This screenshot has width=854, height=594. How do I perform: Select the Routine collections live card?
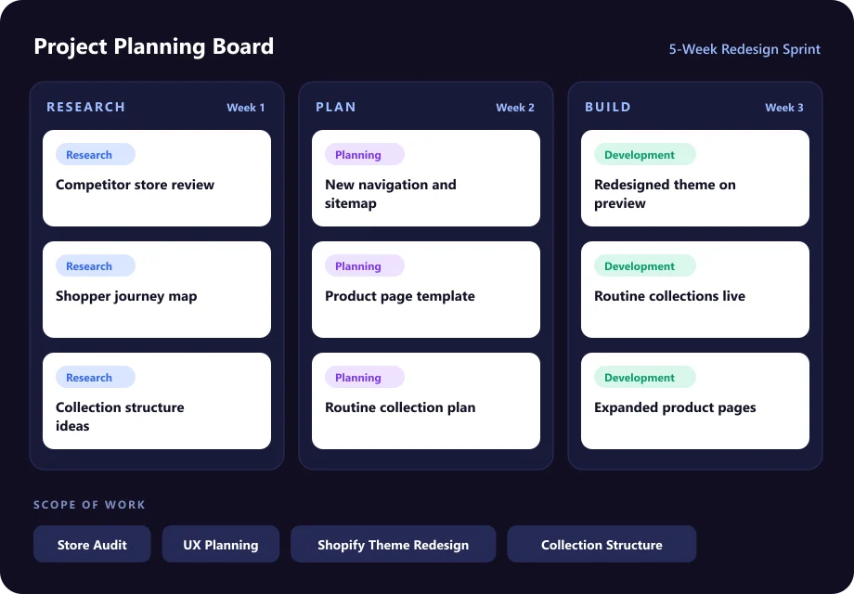pos(695,290)
